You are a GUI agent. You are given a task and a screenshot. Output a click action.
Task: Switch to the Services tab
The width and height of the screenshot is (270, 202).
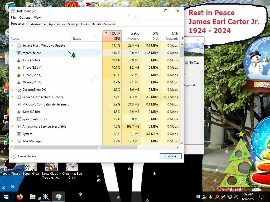pyautogui.click(x=110, y=24)
